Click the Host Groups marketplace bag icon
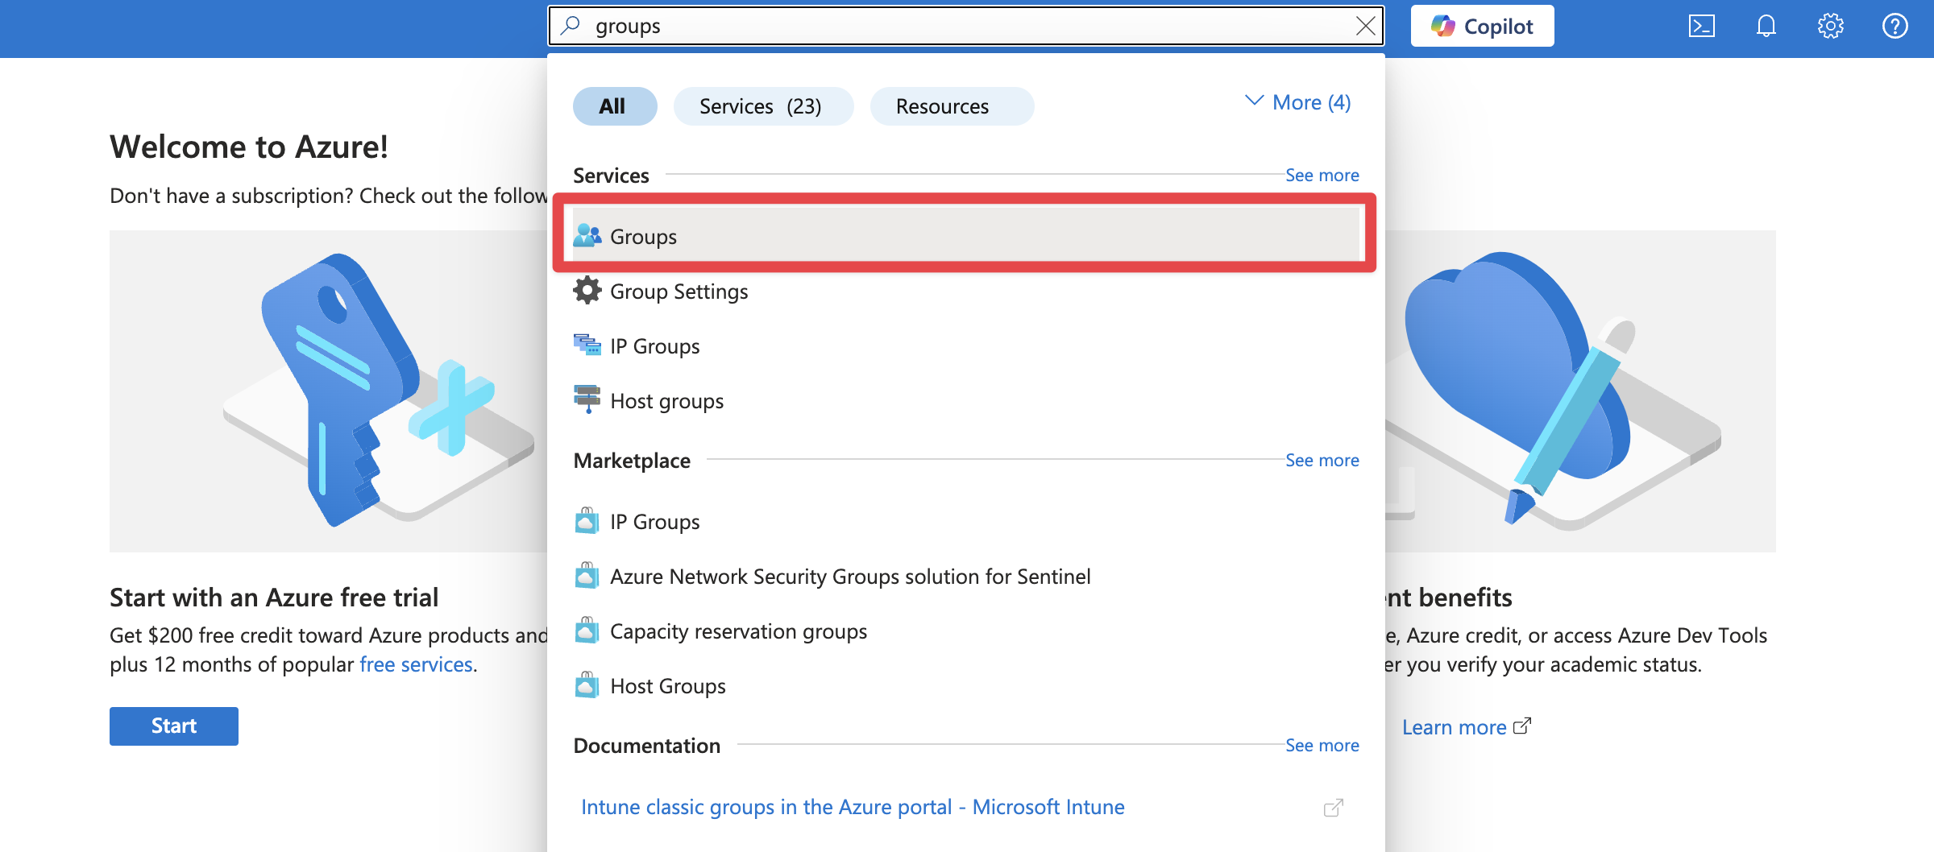This screenshot has width=1934, height=852. coord(587,684)
